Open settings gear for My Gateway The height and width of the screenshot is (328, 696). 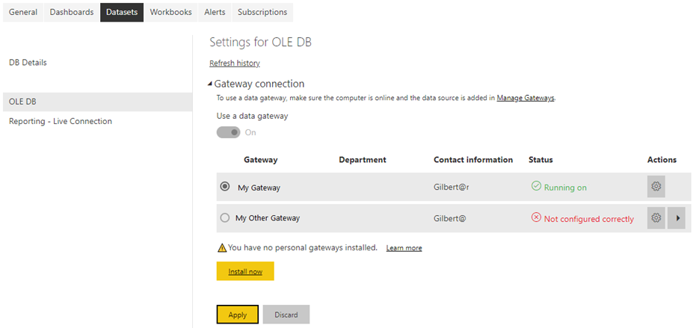click(656, 186)
